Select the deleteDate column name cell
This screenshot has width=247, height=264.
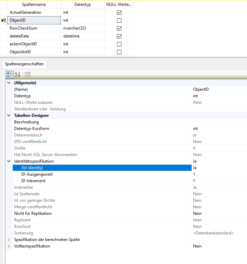[x=34, y=36]
